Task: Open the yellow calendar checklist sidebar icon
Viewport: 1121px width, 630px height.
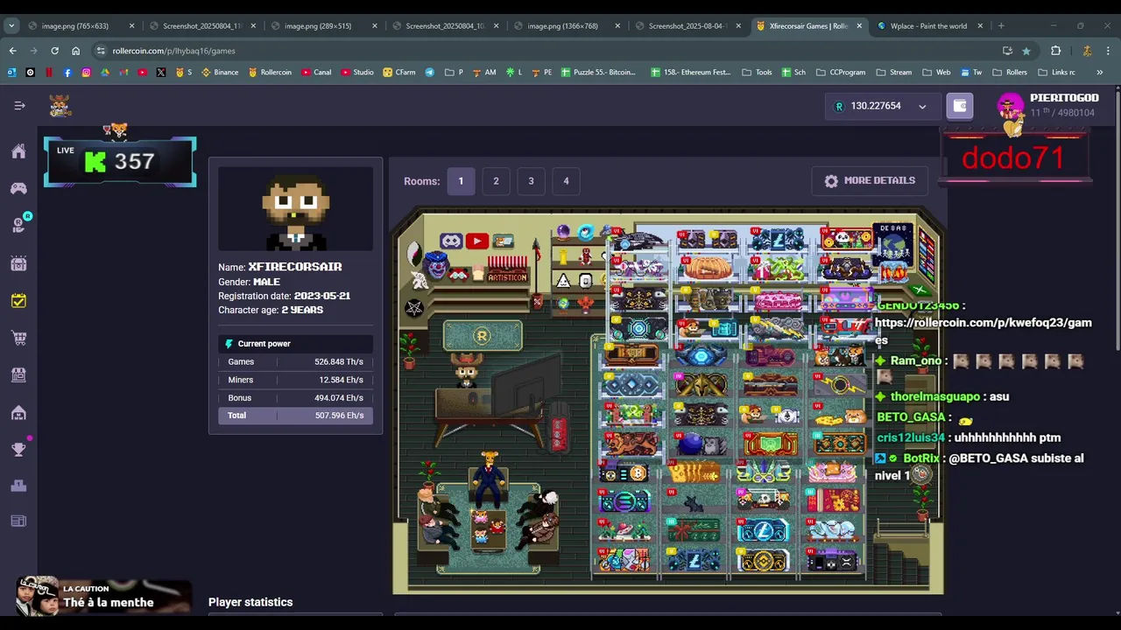Action: pos(18,301)
